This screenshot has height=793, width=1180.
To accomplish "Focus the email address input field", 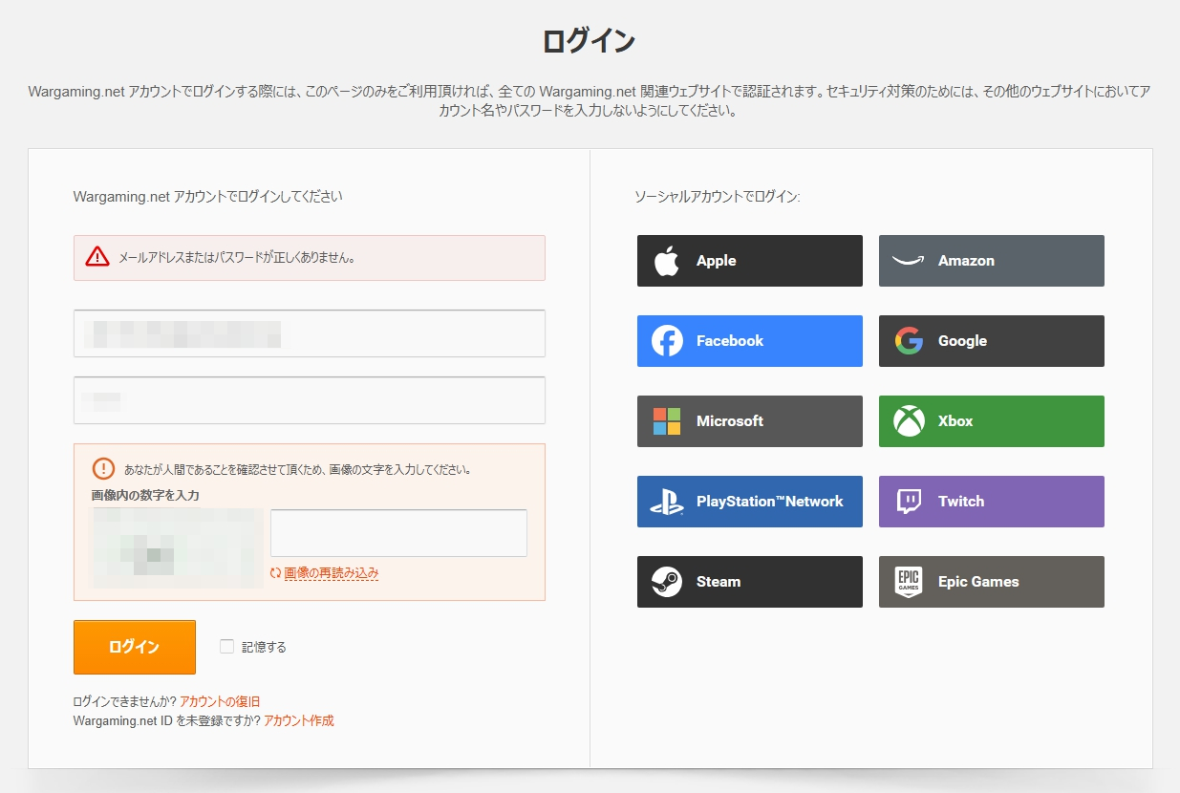I will (x=310, y=333).
